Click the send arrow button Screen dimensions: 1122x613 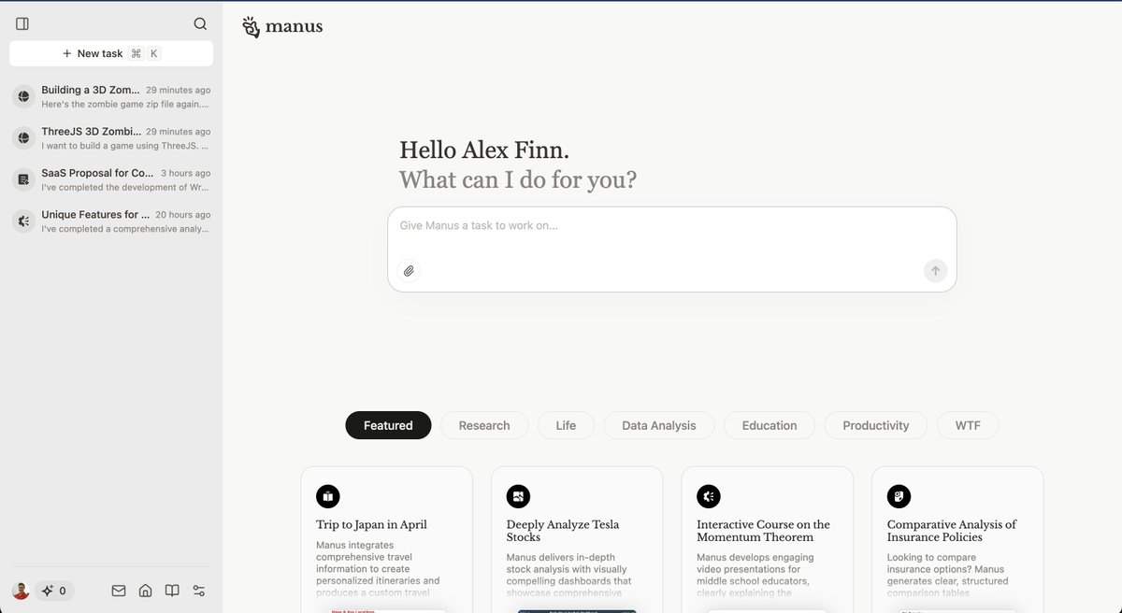click(935, 271)
